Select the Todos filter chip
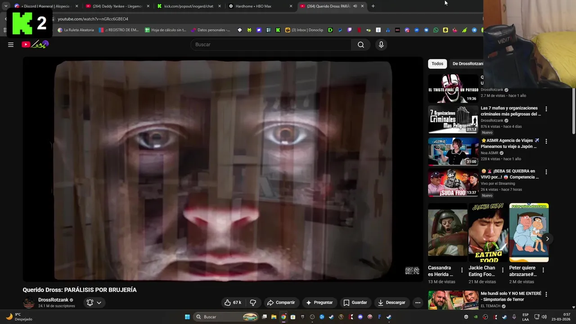The height and width of the screenshot is (324, 576). 437,63
